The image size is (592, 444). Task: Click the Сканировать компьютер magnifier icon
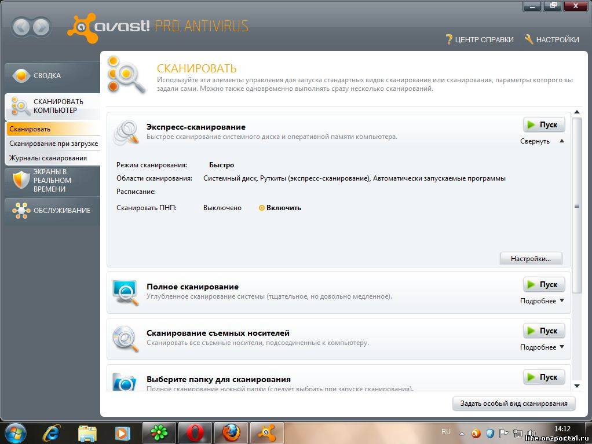click(20, 106)
